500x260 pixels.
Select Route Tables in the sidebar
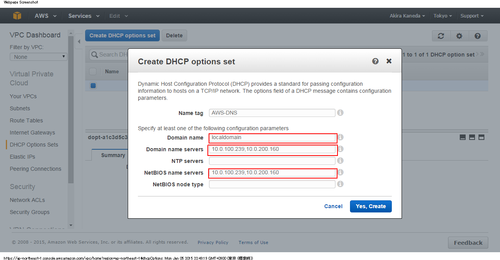point(26,120)
